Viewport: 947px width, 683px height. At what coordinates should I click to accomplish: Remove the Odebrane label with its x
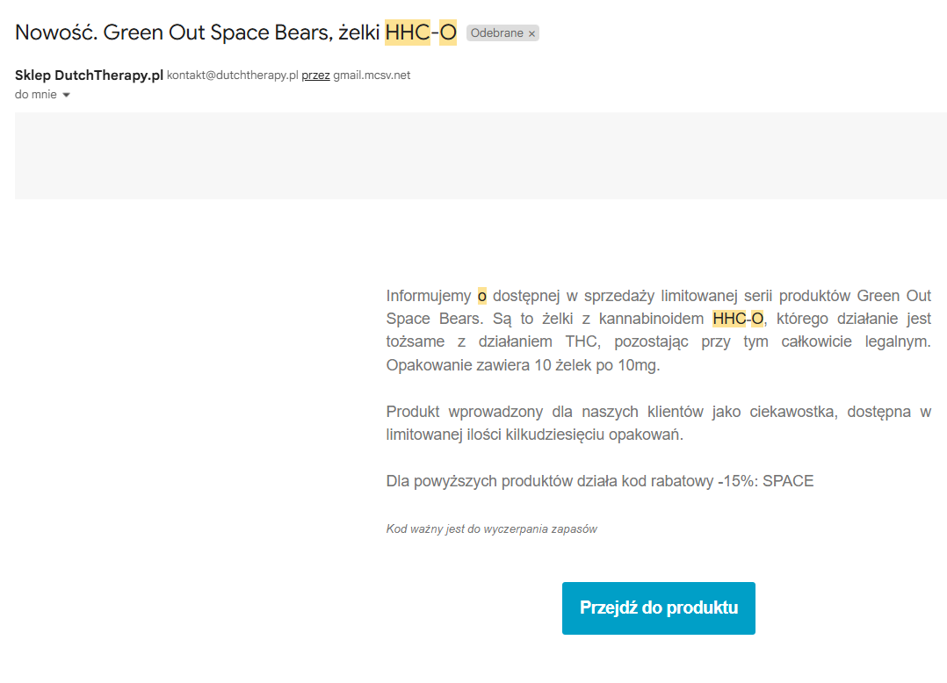pos(531,33)
